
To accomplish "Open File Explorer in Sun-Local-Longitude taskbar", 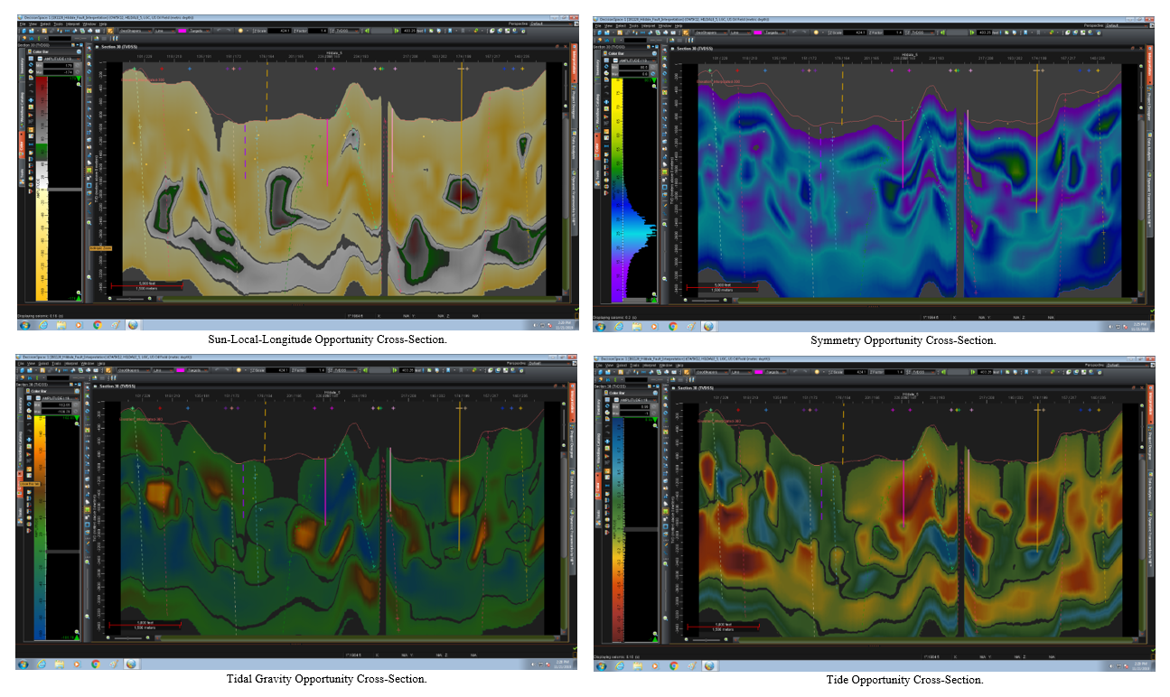I will pyautogui.click(x=60, y=324).
